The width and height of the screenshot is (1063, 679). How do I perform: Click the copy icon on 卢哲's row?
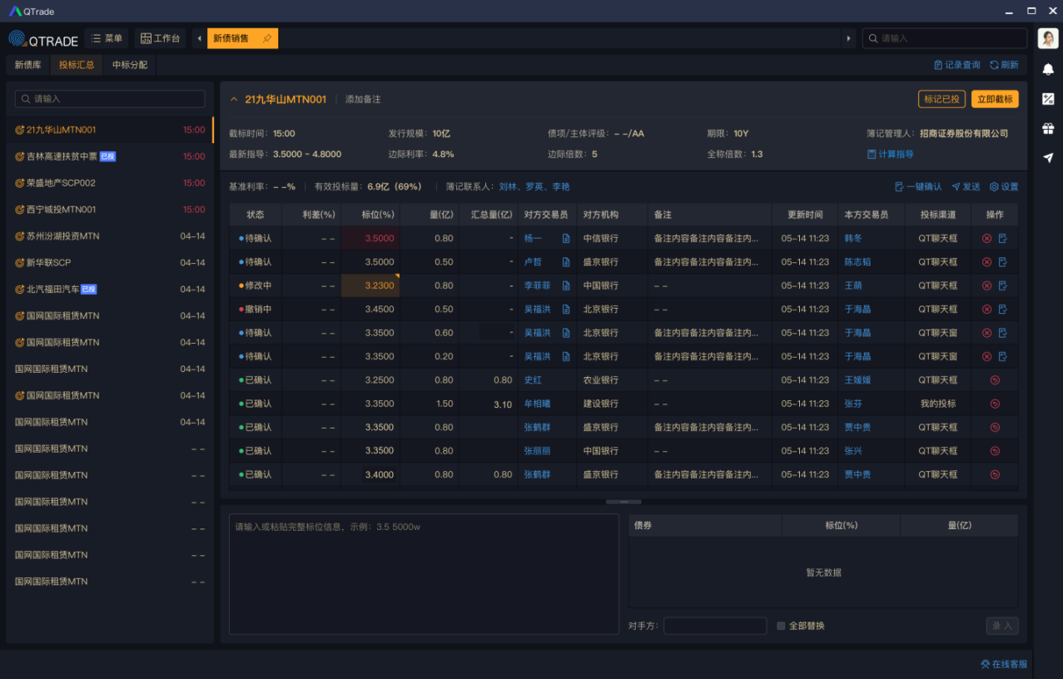(1002, 261)
